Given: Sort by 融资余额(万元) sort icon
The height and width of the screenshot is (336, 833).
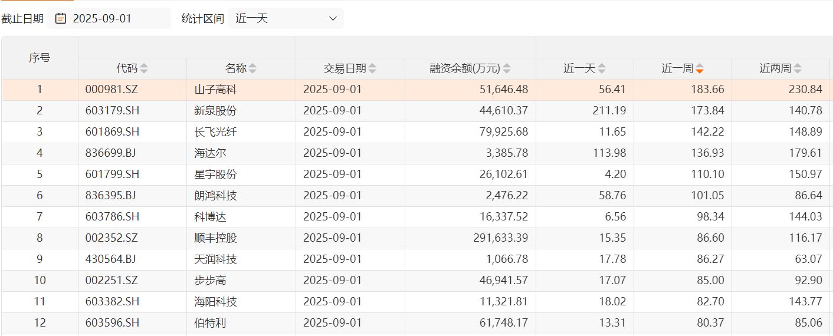Looking at the screenshot, I should 507,69.
